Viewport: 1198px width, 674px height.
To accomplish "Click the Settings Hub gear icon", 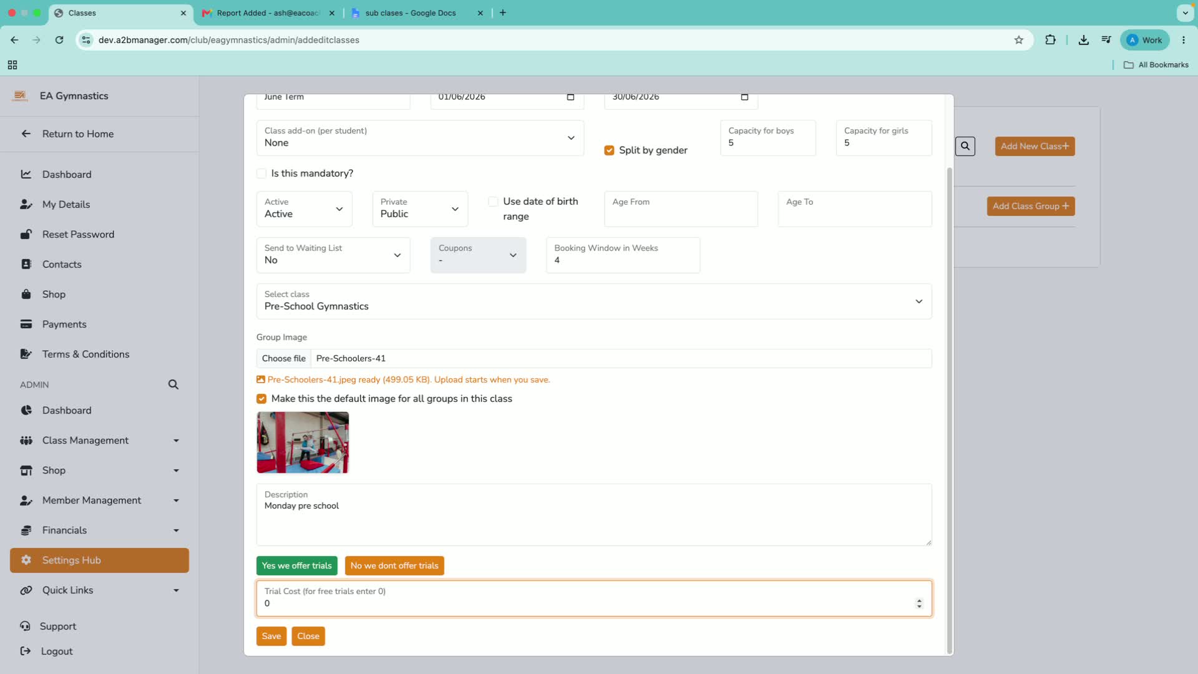I will click(26, 560).
